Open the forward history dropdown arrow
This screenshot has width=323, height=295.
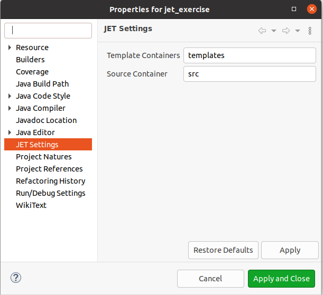[298, 31]
